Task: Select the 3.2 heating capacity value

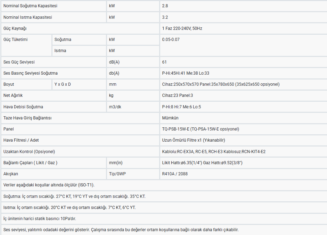Action: 165,17
